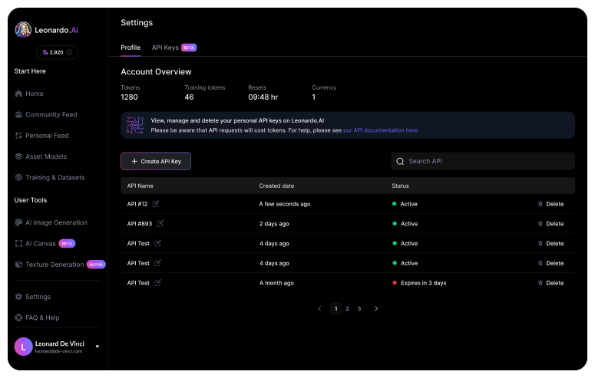Viewport: 595px width, 378px height.
Task: Click the '2 days ago' date cell
Action: tap(274, 224)
